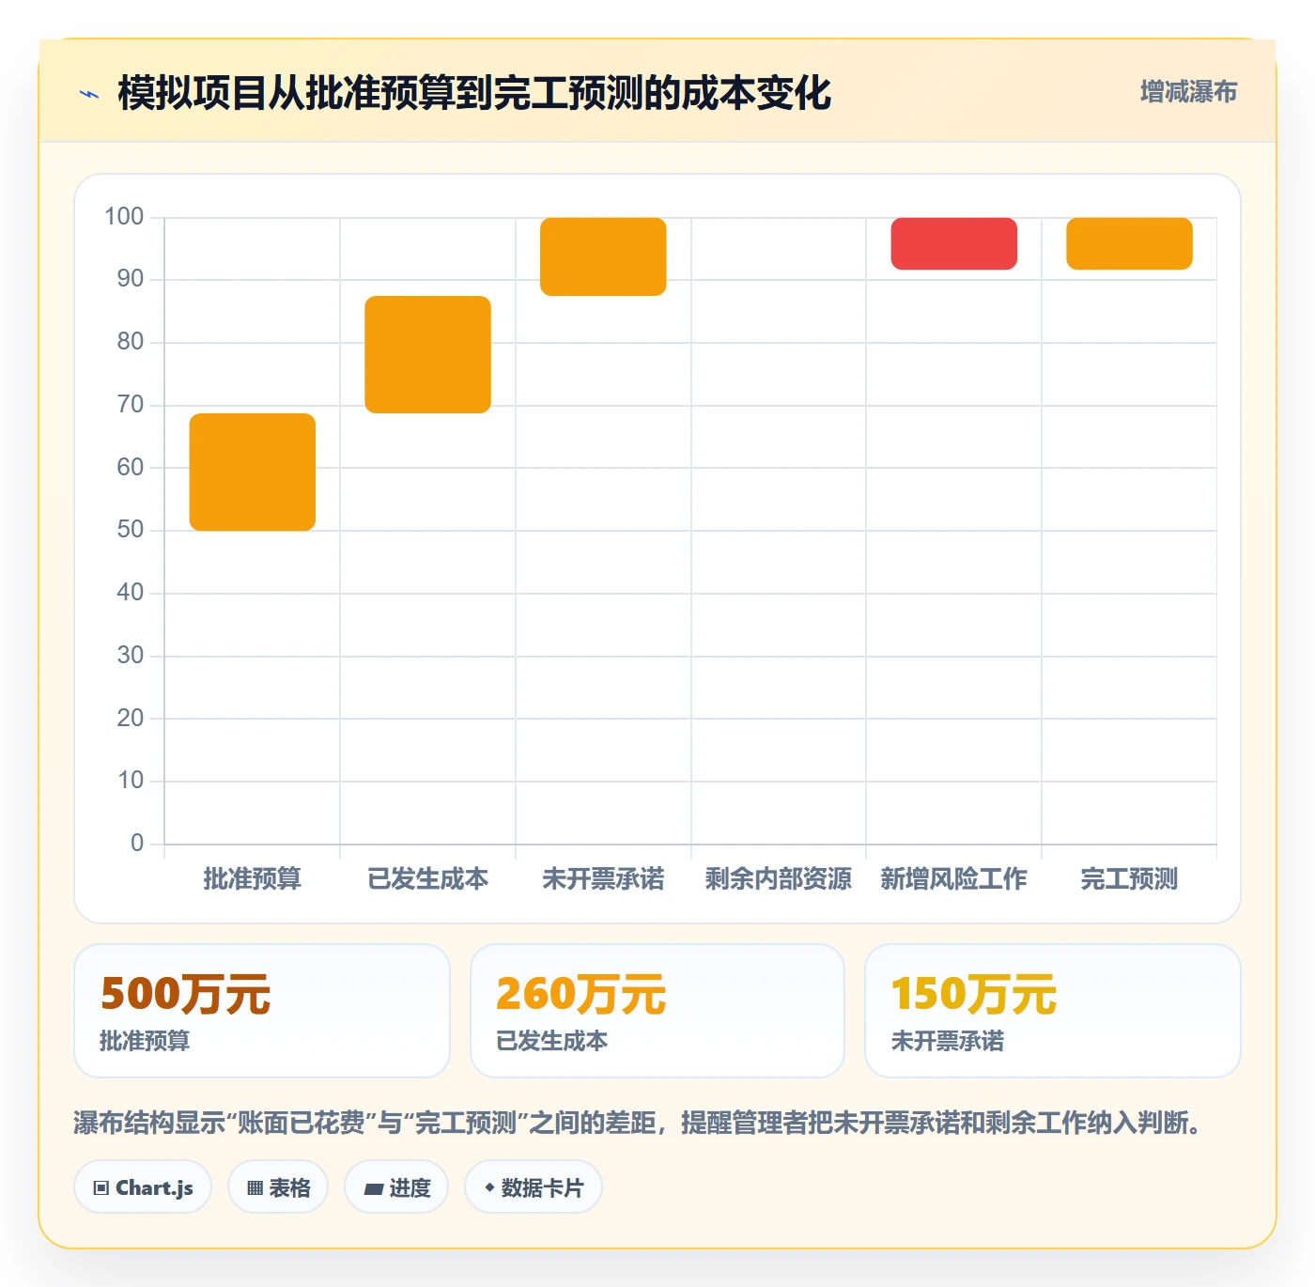Viewport: 1315px width, 1287px height.
Task: Click the chart title 模拟项目从批准预算到完工预测的成本变化
Action: tap(474, 93)
